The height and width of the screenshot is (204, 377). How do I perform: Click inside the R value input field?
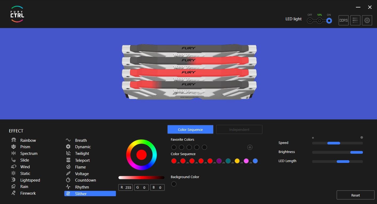(x=125, y=187)
